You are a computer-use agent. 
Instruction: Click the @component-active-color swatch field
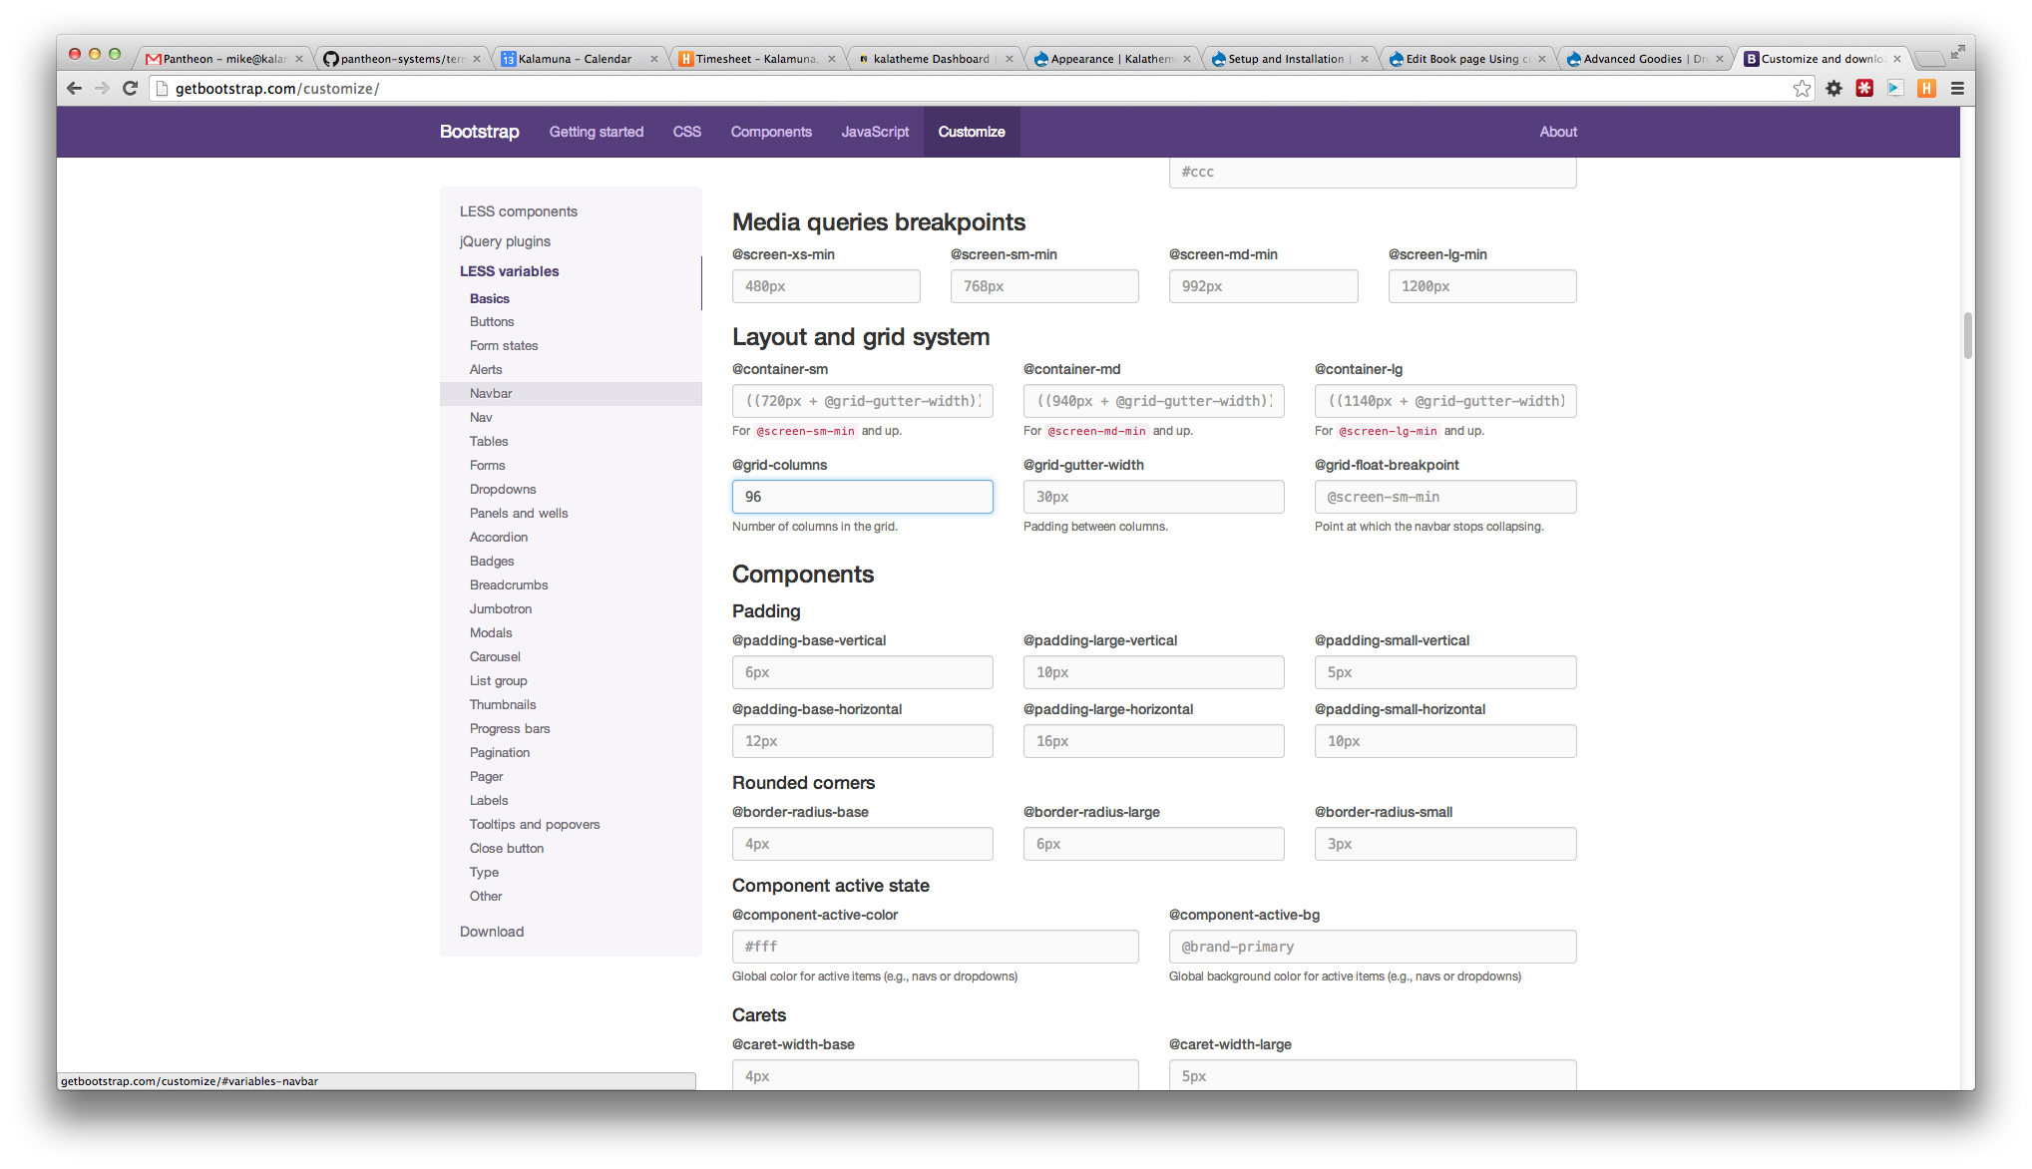coord(935,946)
